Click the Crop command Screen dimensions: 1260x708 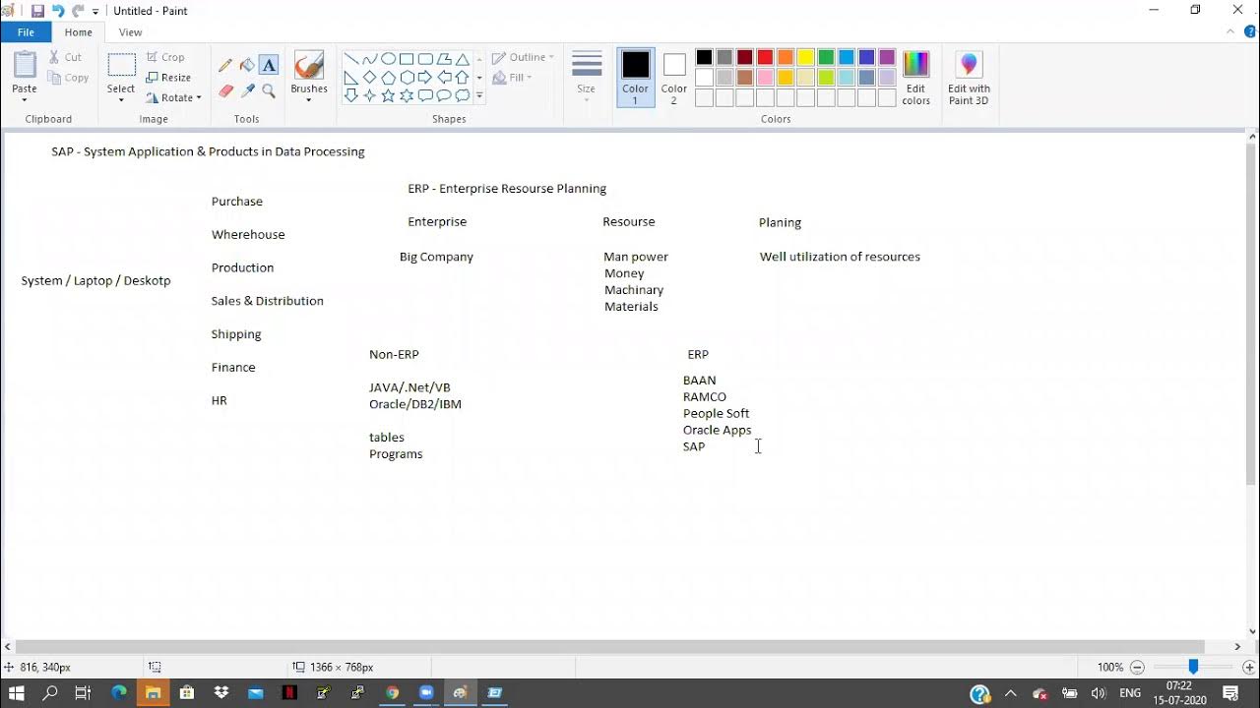pyautogui.click(x=165, y=57)
